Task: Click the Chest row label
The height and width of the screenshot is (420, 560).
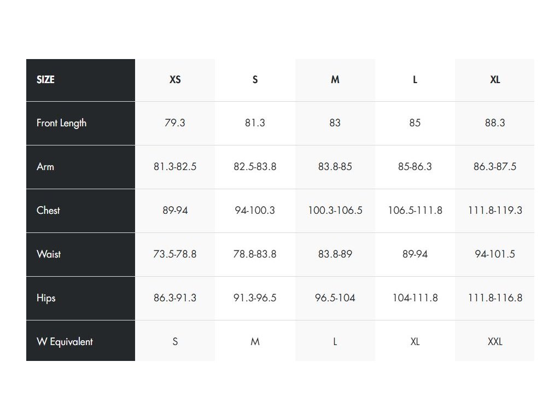Action: [48, 211]
